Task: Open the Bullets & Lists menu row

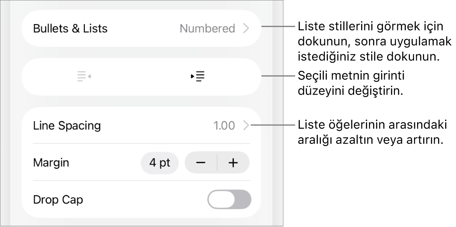Action: pyautogui.click(x=70, y=29)
